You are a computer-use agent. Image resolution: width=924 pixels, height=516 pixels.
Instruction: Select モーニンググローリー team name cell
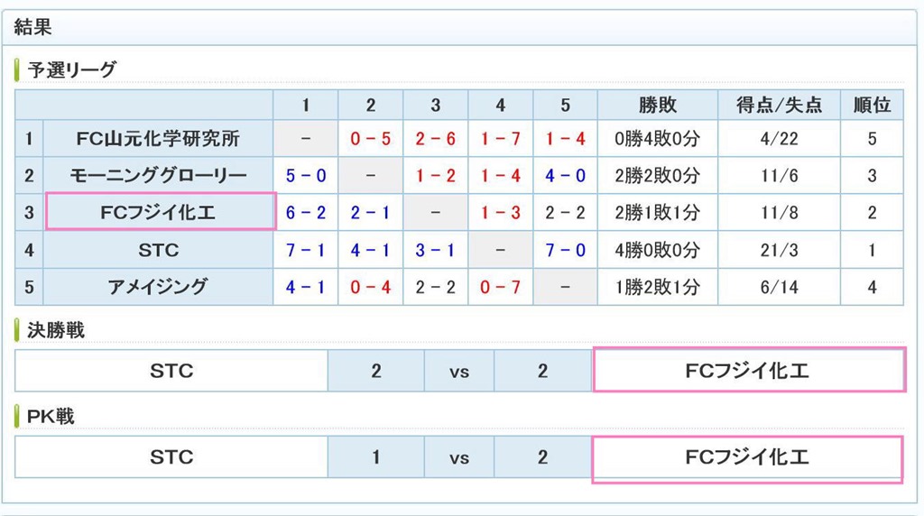[x=158, y=176]
